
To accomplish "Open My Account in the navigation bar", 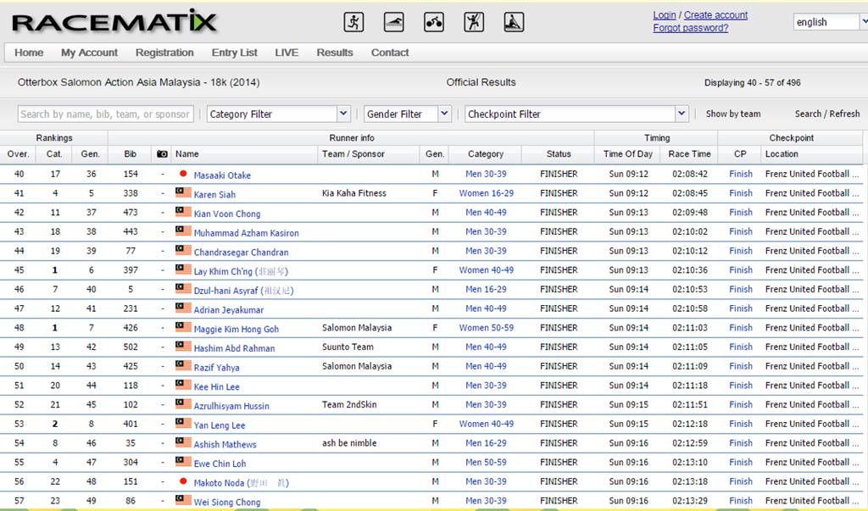I will 89,53.
